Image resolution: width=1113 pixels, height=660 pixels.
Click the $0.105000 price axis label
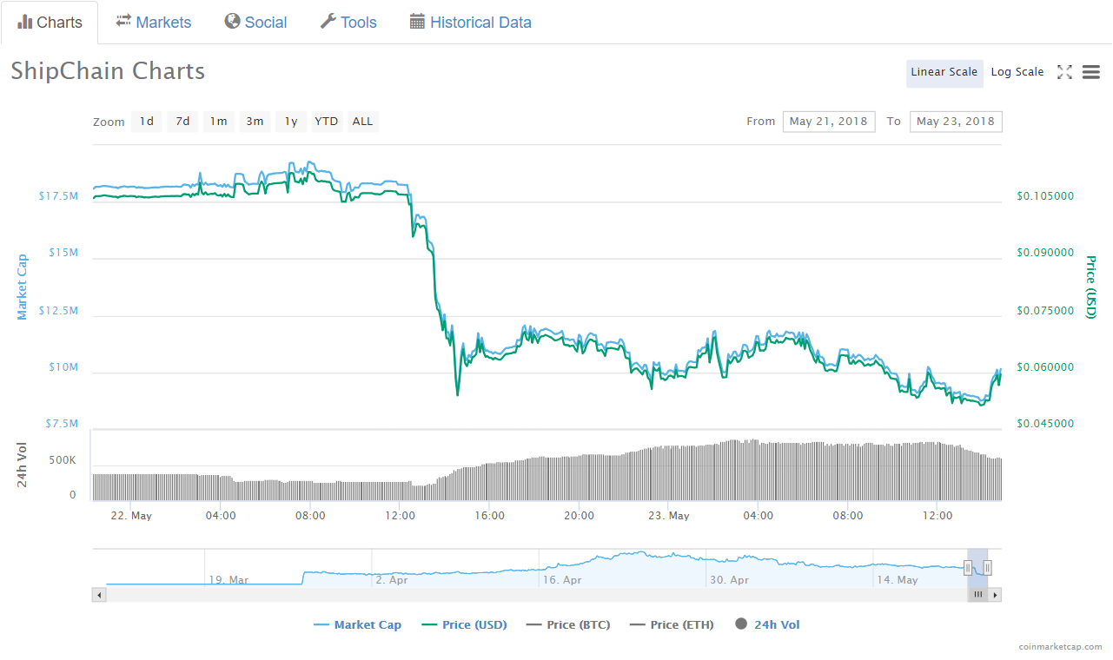pyautogui.click(x=1045, y=196)
